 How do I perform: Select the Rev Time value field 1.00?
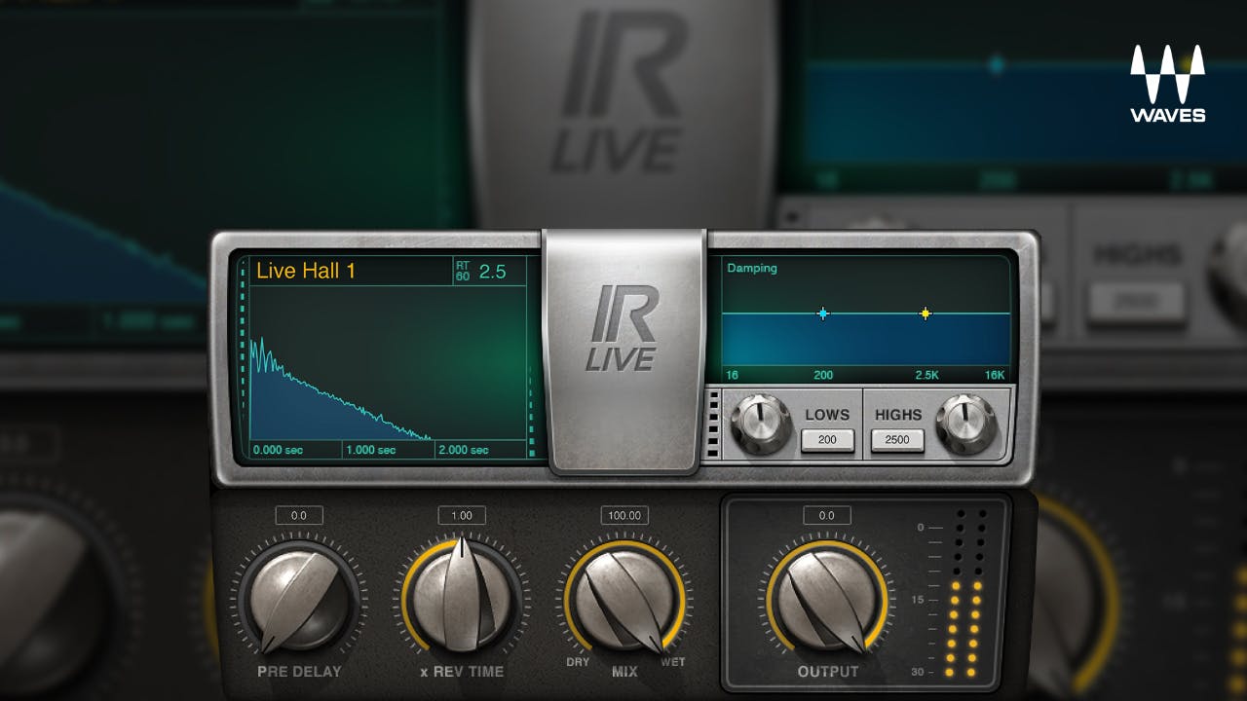[x=462, y=516]
